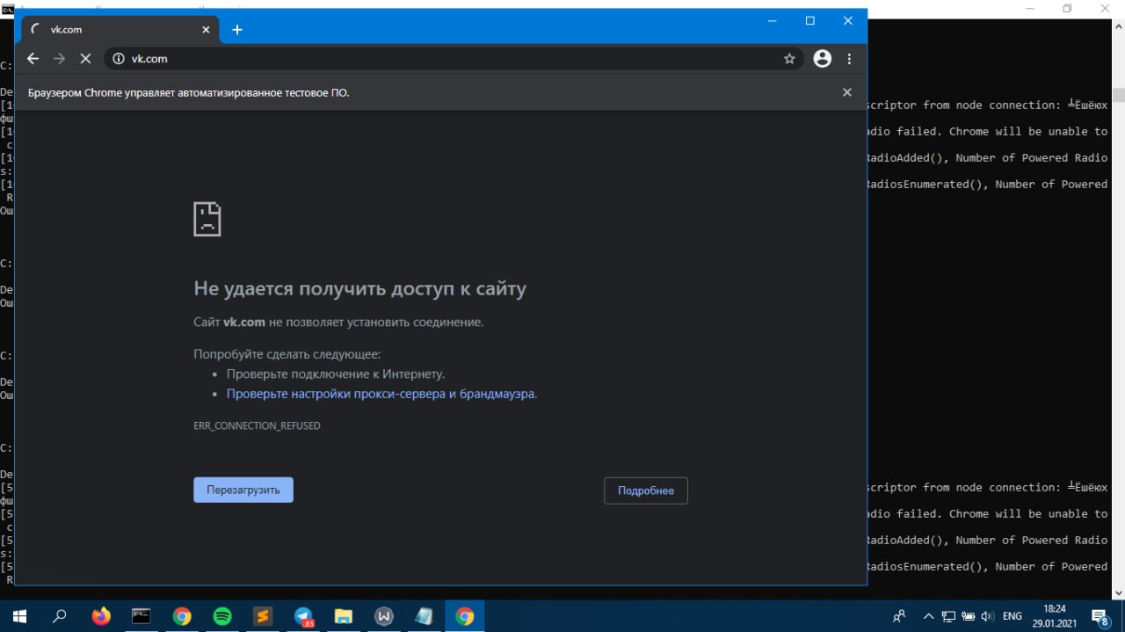Open Sublime Text from the taskbar

click(263, 616)
